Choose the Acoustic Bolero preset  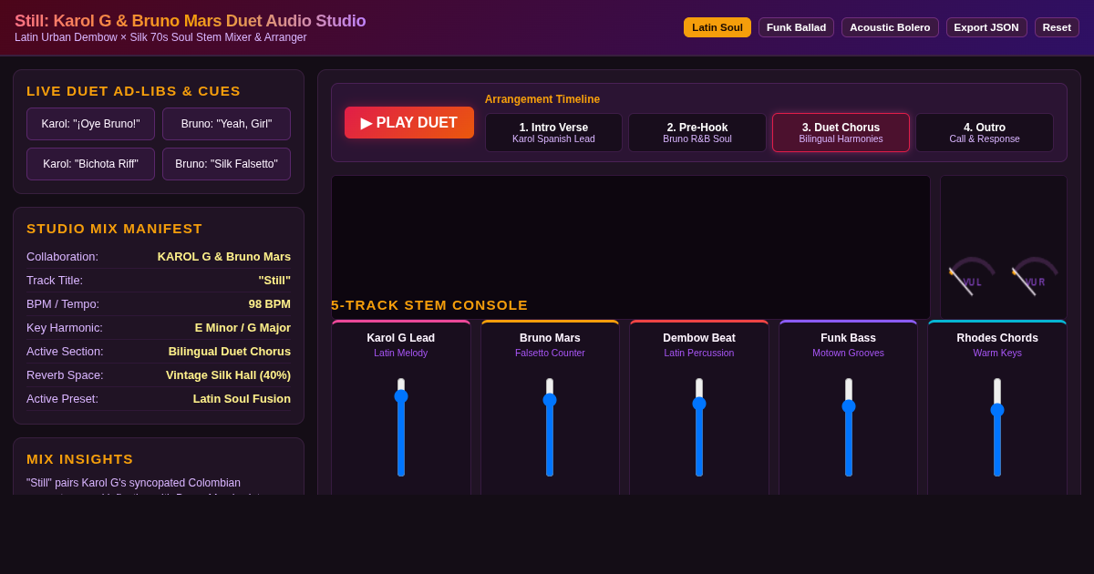(x=890, y=27)
